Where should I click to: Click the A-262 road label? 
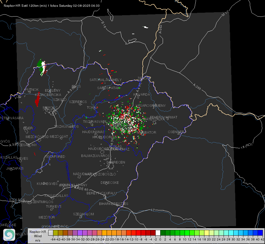[x=161, y=29]
